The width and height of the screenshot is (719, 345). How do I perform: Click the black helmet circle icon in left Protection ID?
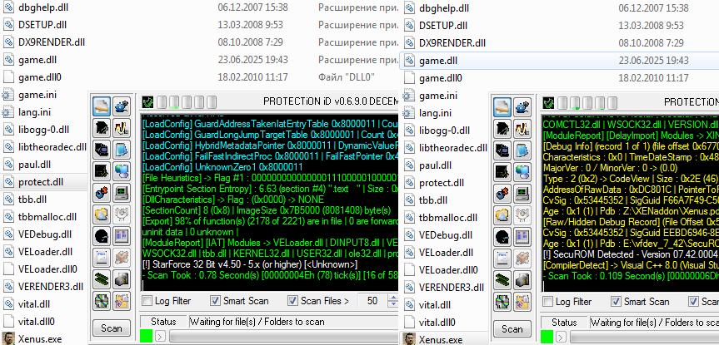pyautogui.click(x=101, y=235)
